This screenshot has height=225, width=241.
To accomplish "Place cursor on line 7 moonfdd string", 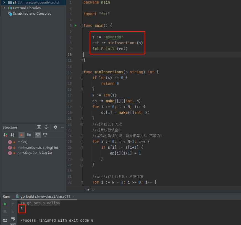I will pyautogui.click(x=113, y=37).
